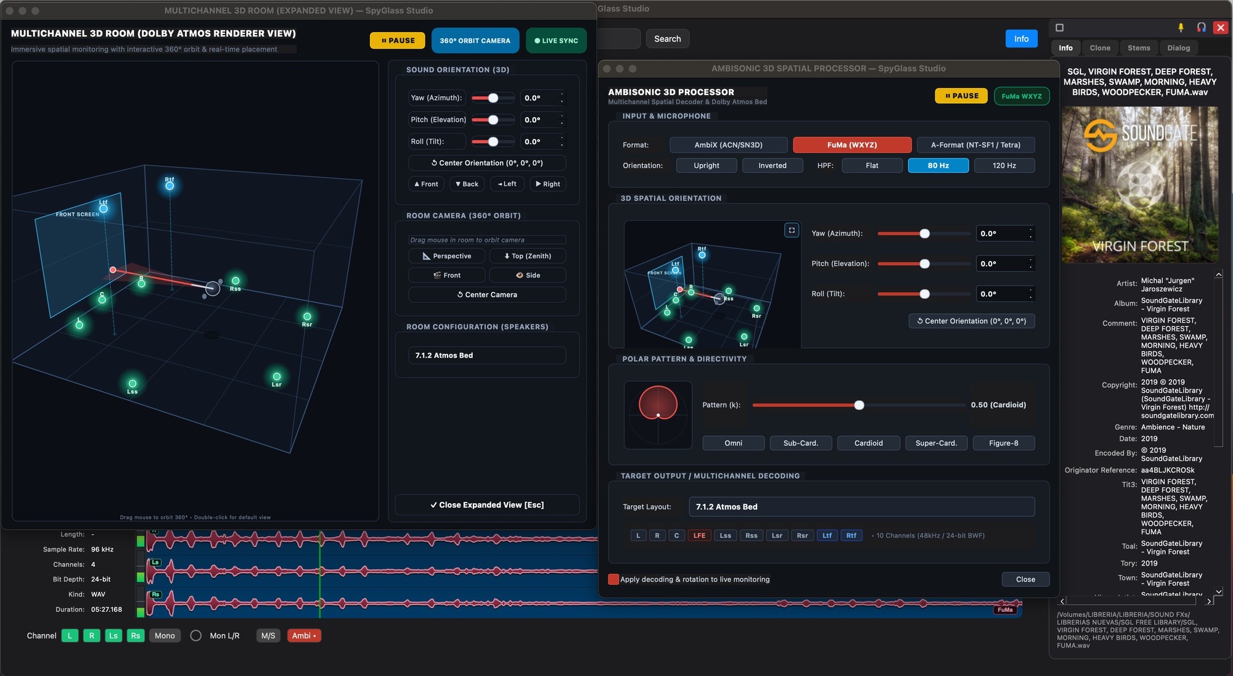Click the 360° Orbit Camera button
Image resolution: width=1233 pixels, height=676 pixels.
pos(475,41)
